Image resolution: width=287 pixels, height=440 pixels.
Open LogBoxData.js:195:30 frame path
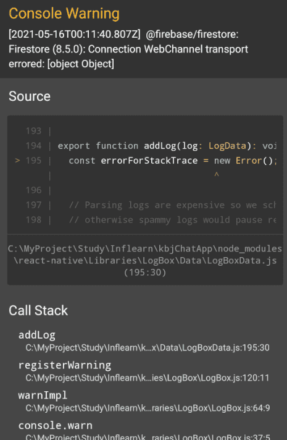coord(148,348)
